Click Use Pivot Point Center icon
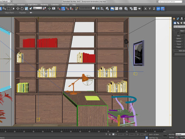The height and width of the screenshot is (139, 185). (45, 8)
